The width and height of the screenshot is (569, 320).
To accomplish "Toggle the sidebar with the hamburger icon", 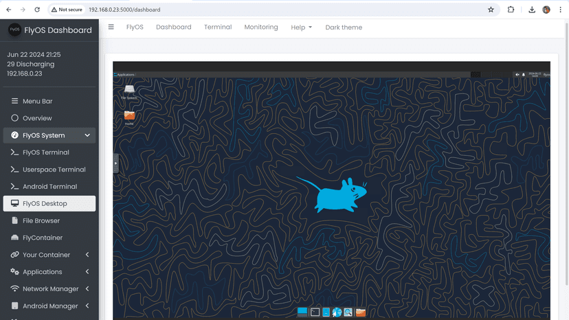I will coord(111,27).
